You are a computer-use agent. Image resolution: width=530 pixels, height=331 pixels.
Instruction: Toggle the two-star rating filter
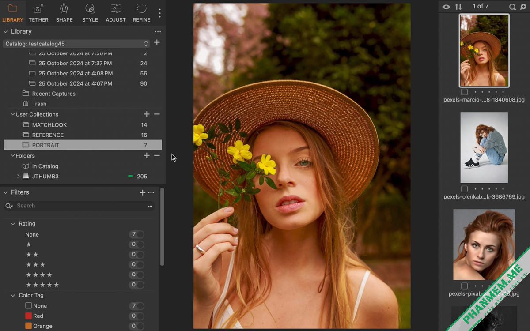137,255
